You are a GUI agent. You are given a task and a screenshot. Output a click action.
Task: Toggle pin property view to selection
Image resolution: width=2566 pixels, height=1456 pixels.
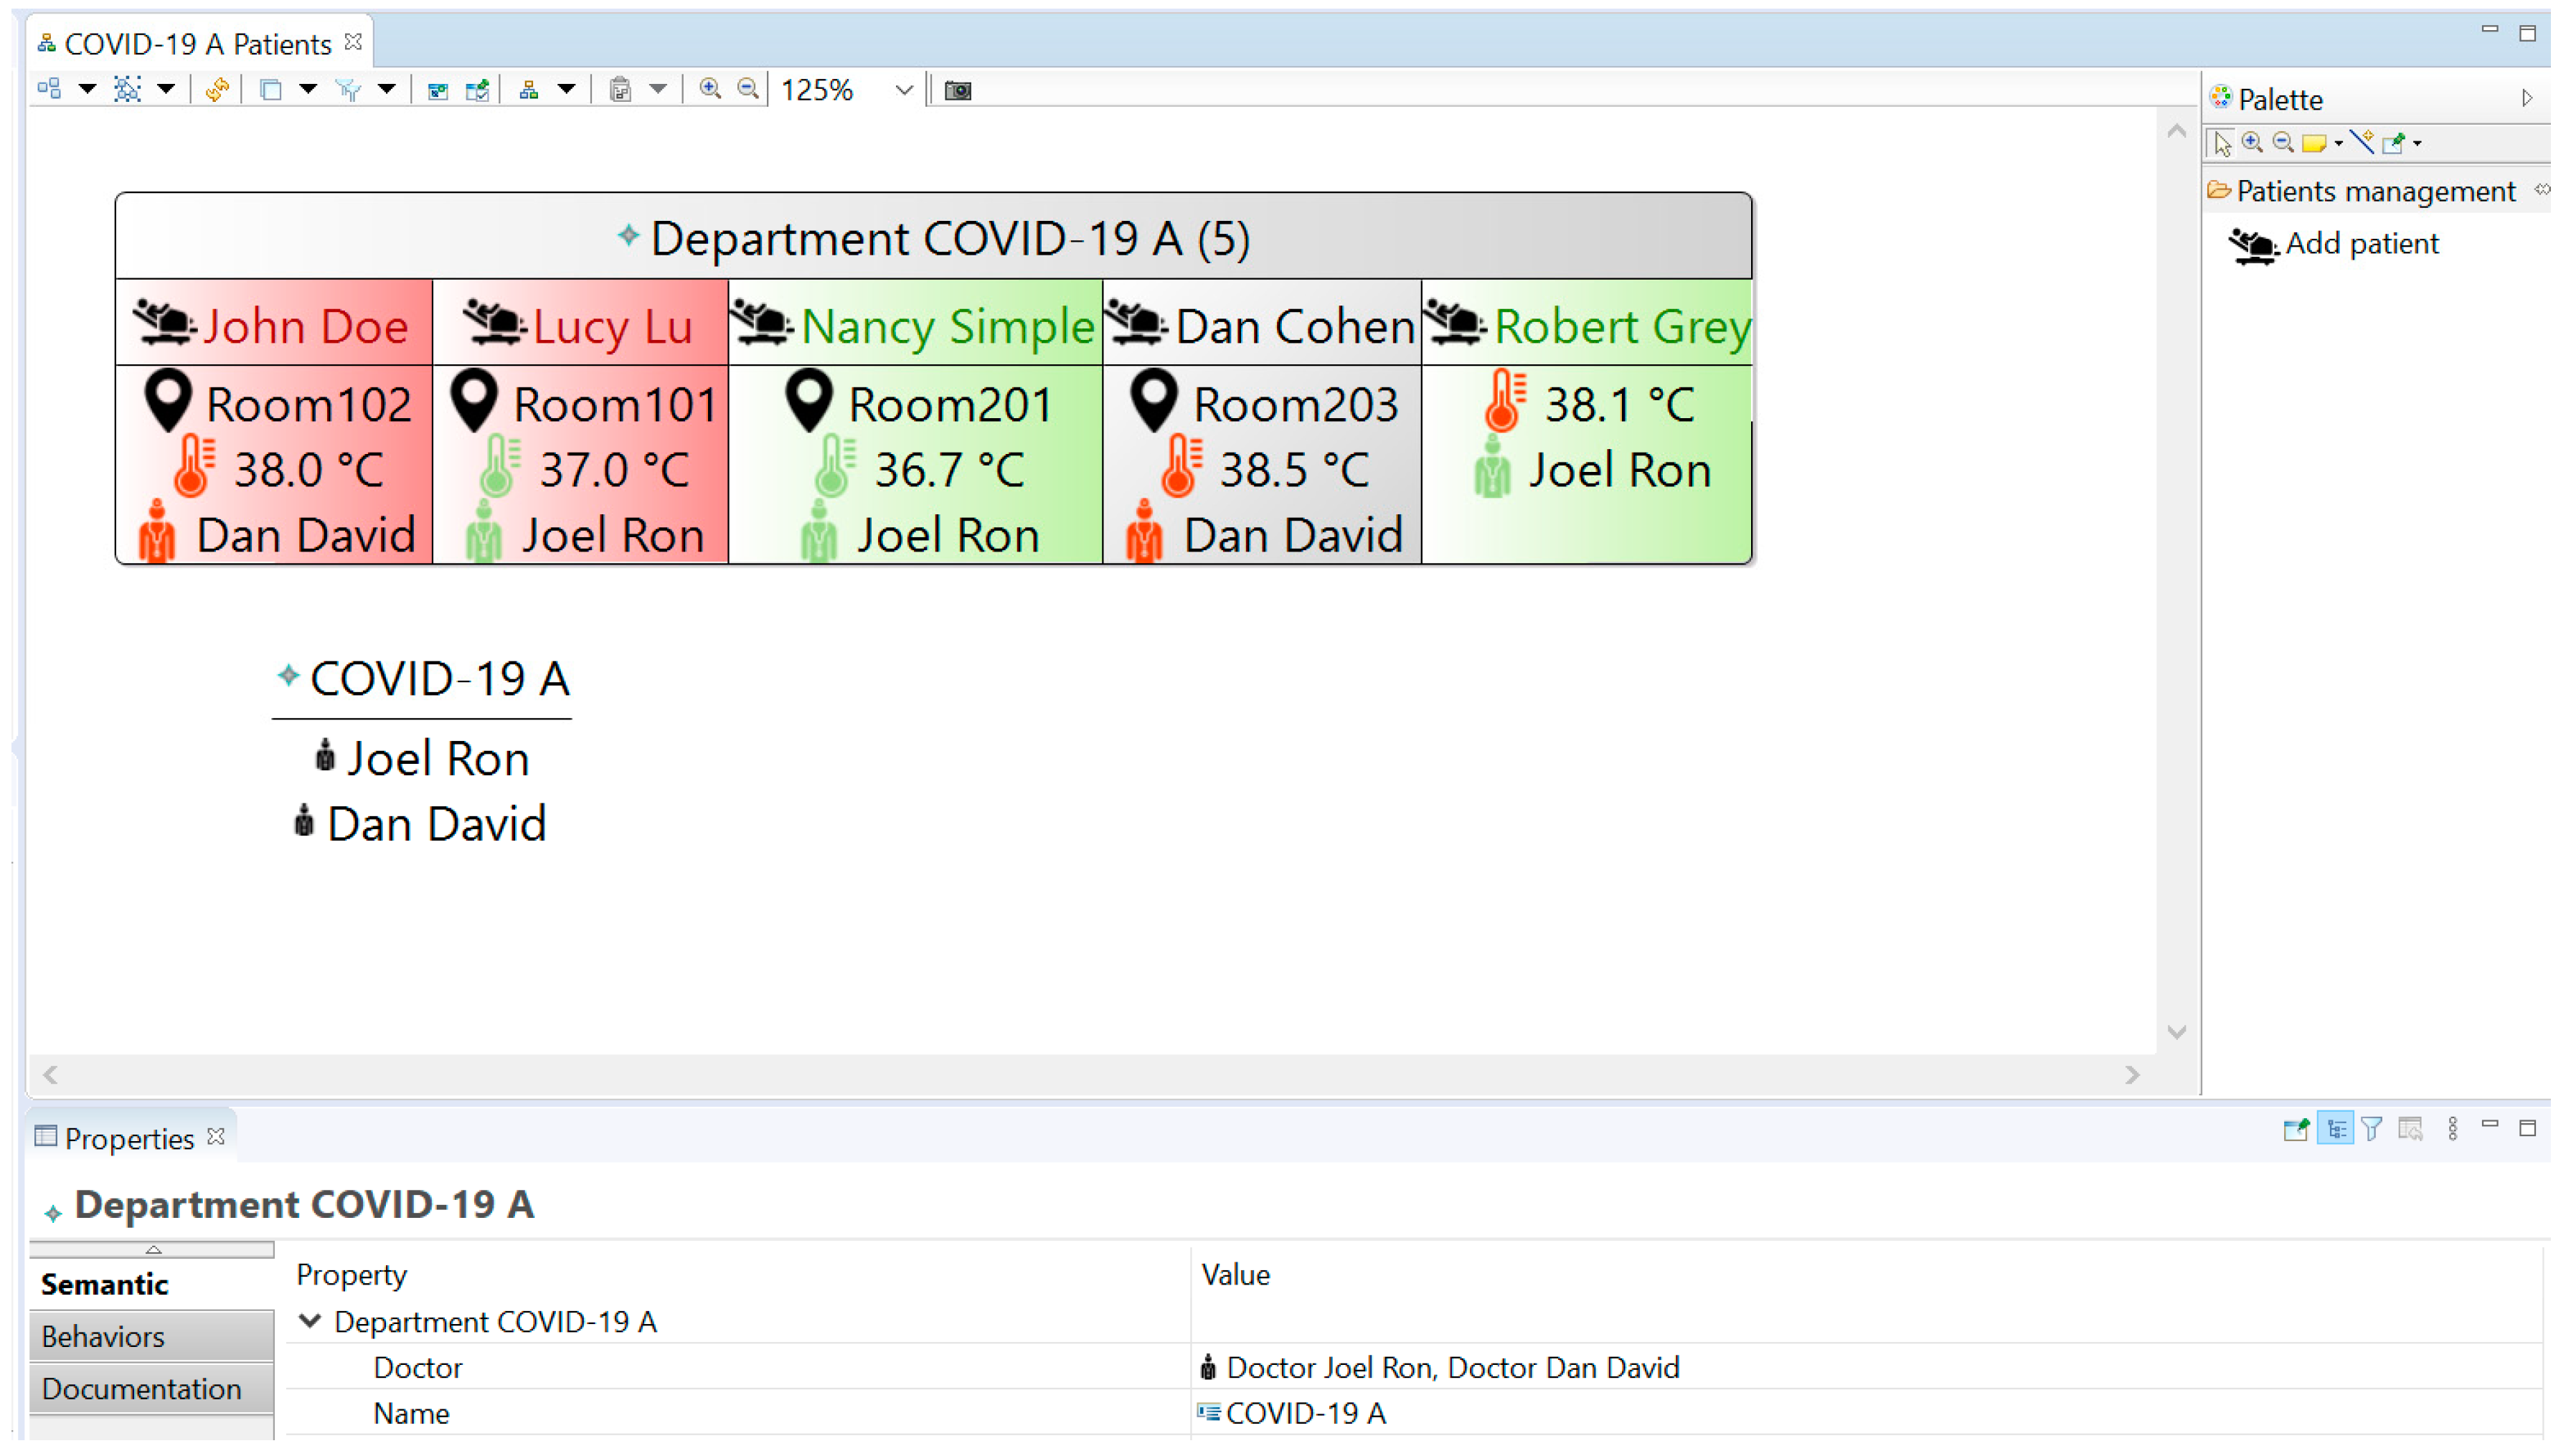(x=2296, y=1130)
